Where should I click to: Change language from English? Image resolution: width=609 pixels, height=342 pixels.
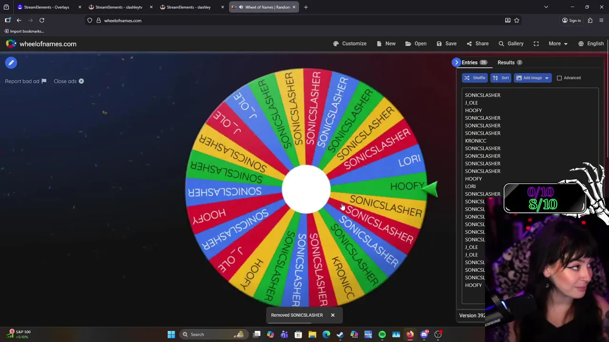[x=591, y=44]
